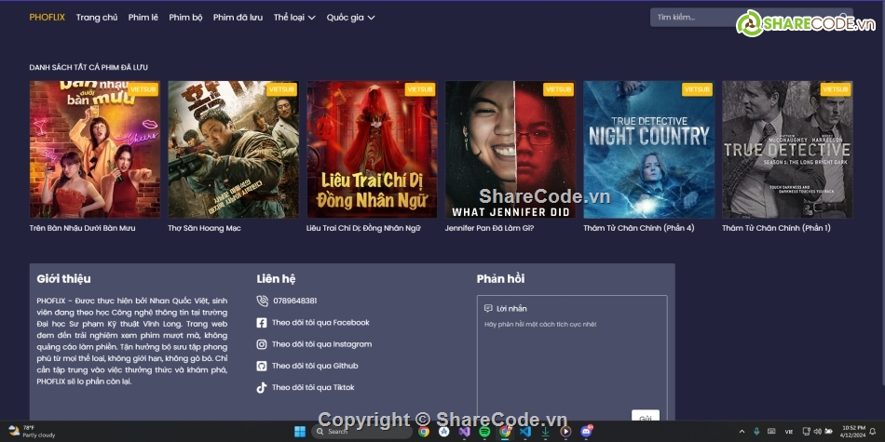Show hidden system tray icons

[x=742, y=431]
